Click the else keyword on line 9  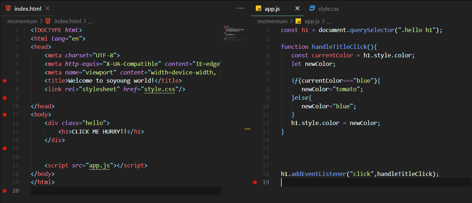pos(301,98)
